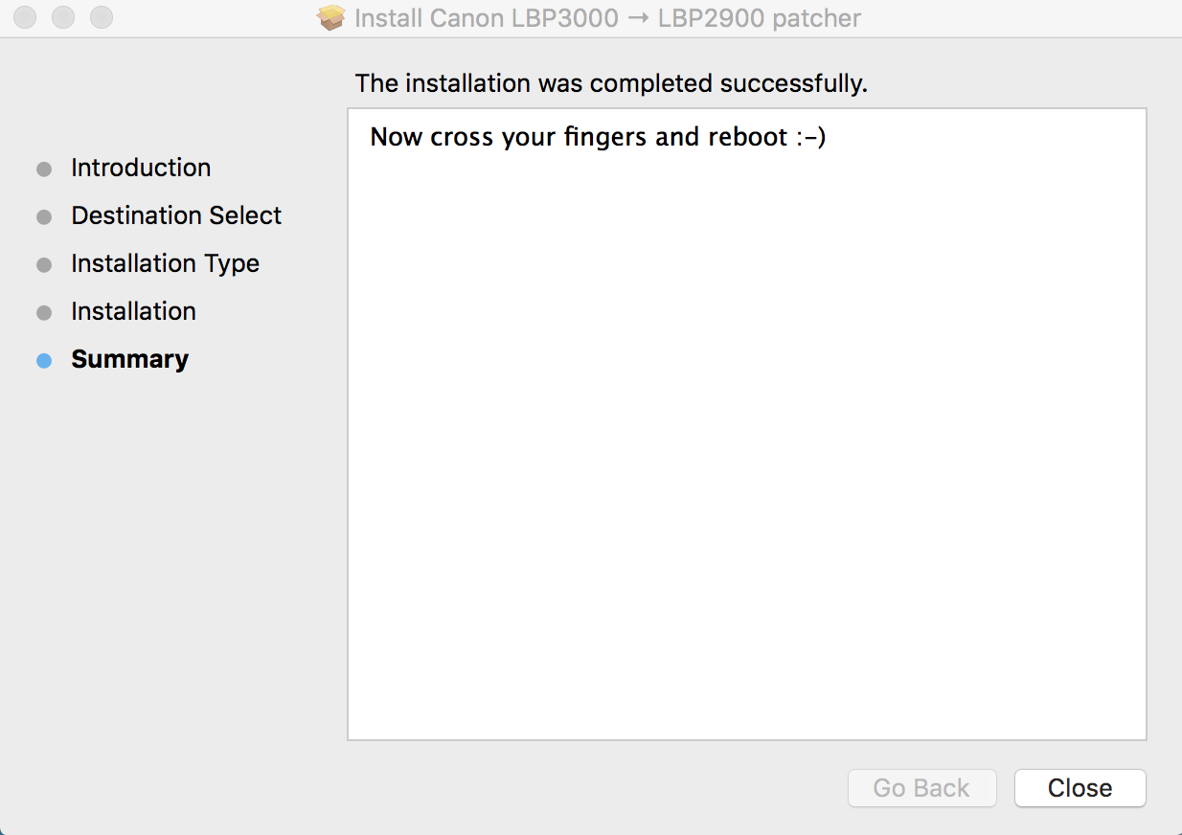Click the dimmed Go Back button
Viewport: 1182px width, 835px height.
click(921, 788)
